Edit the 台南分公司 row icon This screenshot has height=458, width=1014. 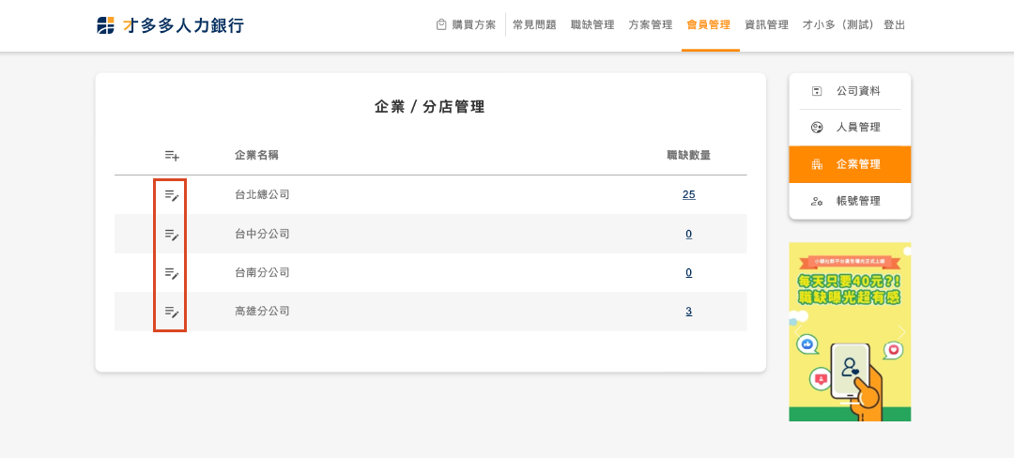171,272
